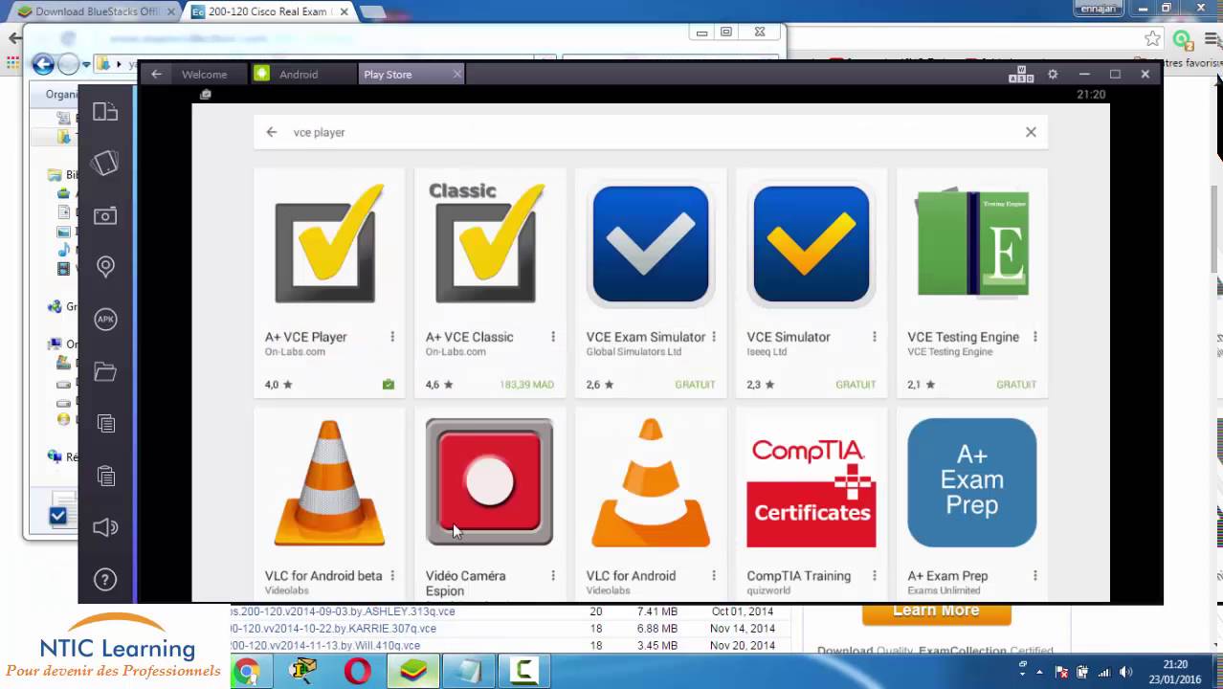Switch to 200-120 Cisco Real Exam Chrome tab

(x=270, y=11)
